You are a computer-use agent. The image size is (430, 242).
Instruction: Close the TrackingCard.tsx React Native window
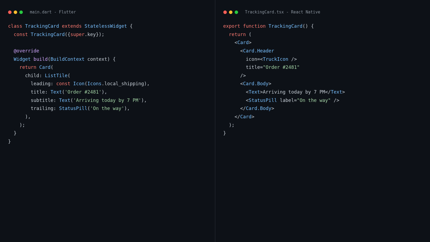225,12
